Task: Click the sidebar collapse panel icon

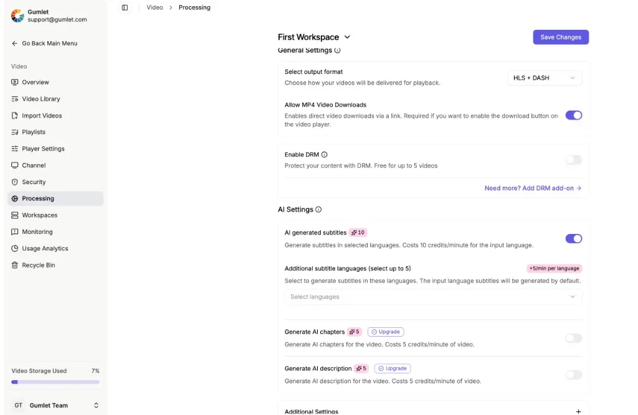Action: click(x=125, y=7)
